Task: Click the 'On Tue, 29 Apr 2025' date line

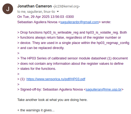Action: pyautogui.click(x=46, y=17)
